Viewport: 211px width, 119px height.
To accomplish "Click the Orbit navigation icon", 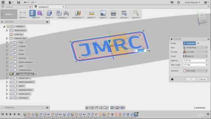I will coord(87,108).
